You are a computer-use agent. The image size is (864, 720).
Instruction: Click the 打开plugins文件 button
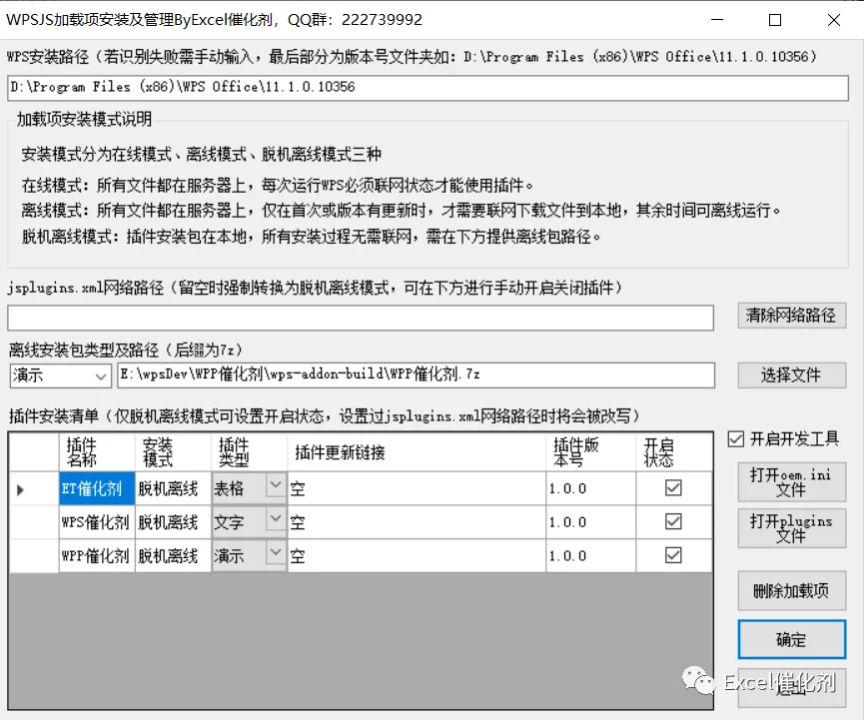791,528
